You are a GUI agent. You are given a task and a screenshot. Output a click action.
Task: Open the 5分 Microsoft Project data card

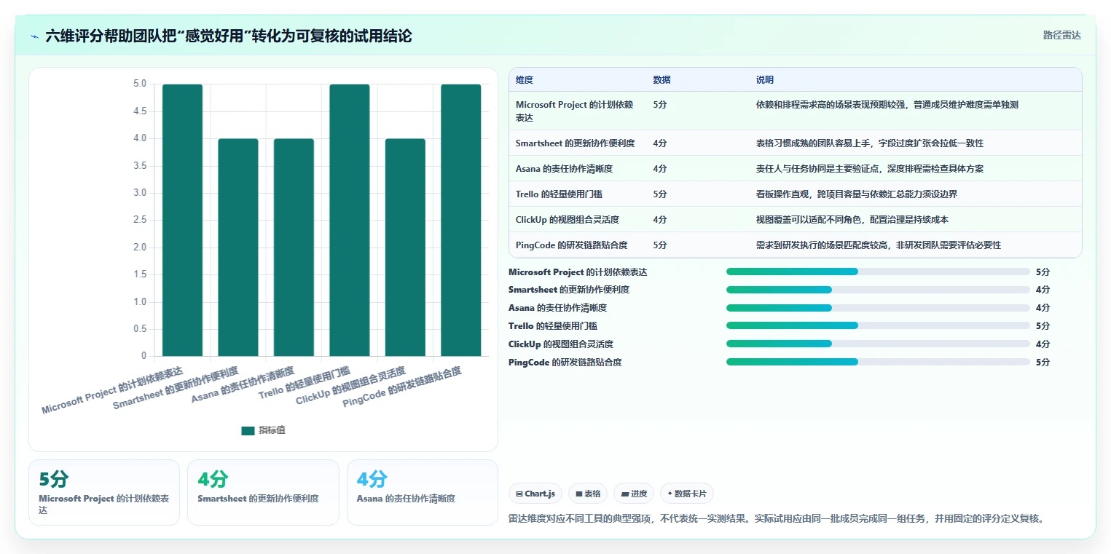coord(104,492)
